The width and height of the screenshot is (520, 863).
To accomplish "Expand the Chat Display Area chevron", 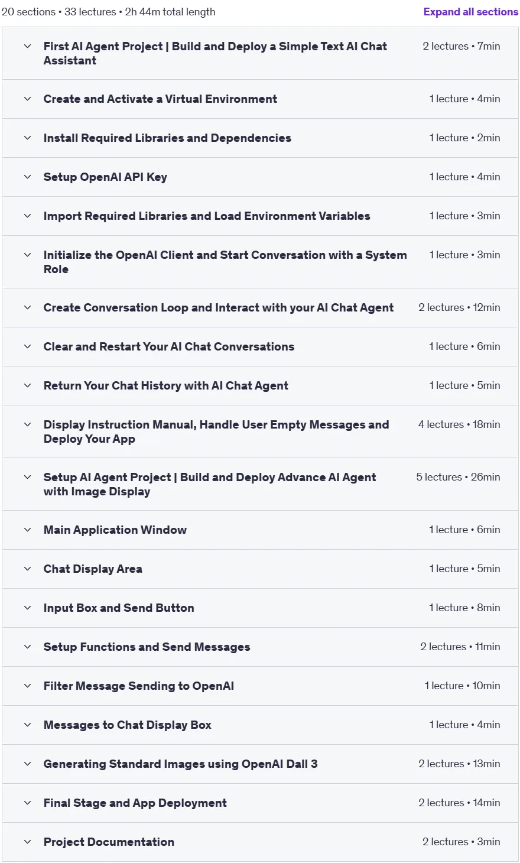I will tap(27, 569).
